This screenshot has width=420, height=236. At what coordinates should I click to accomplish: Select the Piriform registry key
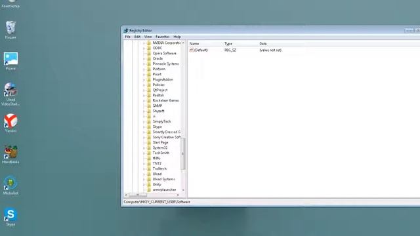coord(159,69)
